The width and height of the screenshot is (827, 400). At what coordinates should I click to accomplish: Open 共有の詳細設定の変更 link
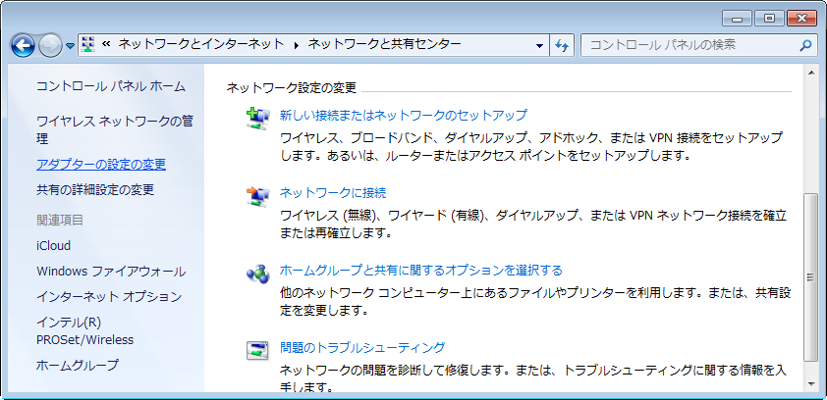[95, 189]
